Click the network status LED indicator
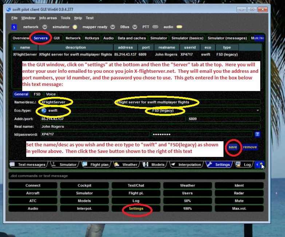The height and width of the screenshot is (237, 285). coord(45,27)
